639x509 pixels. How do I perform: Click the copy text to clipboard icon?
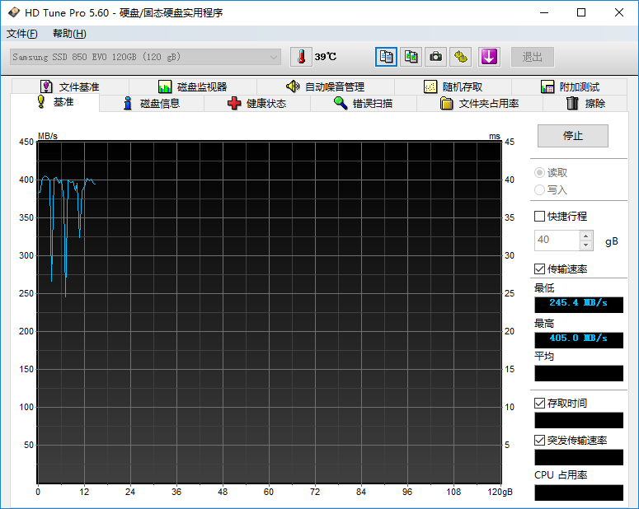(386, 57)
